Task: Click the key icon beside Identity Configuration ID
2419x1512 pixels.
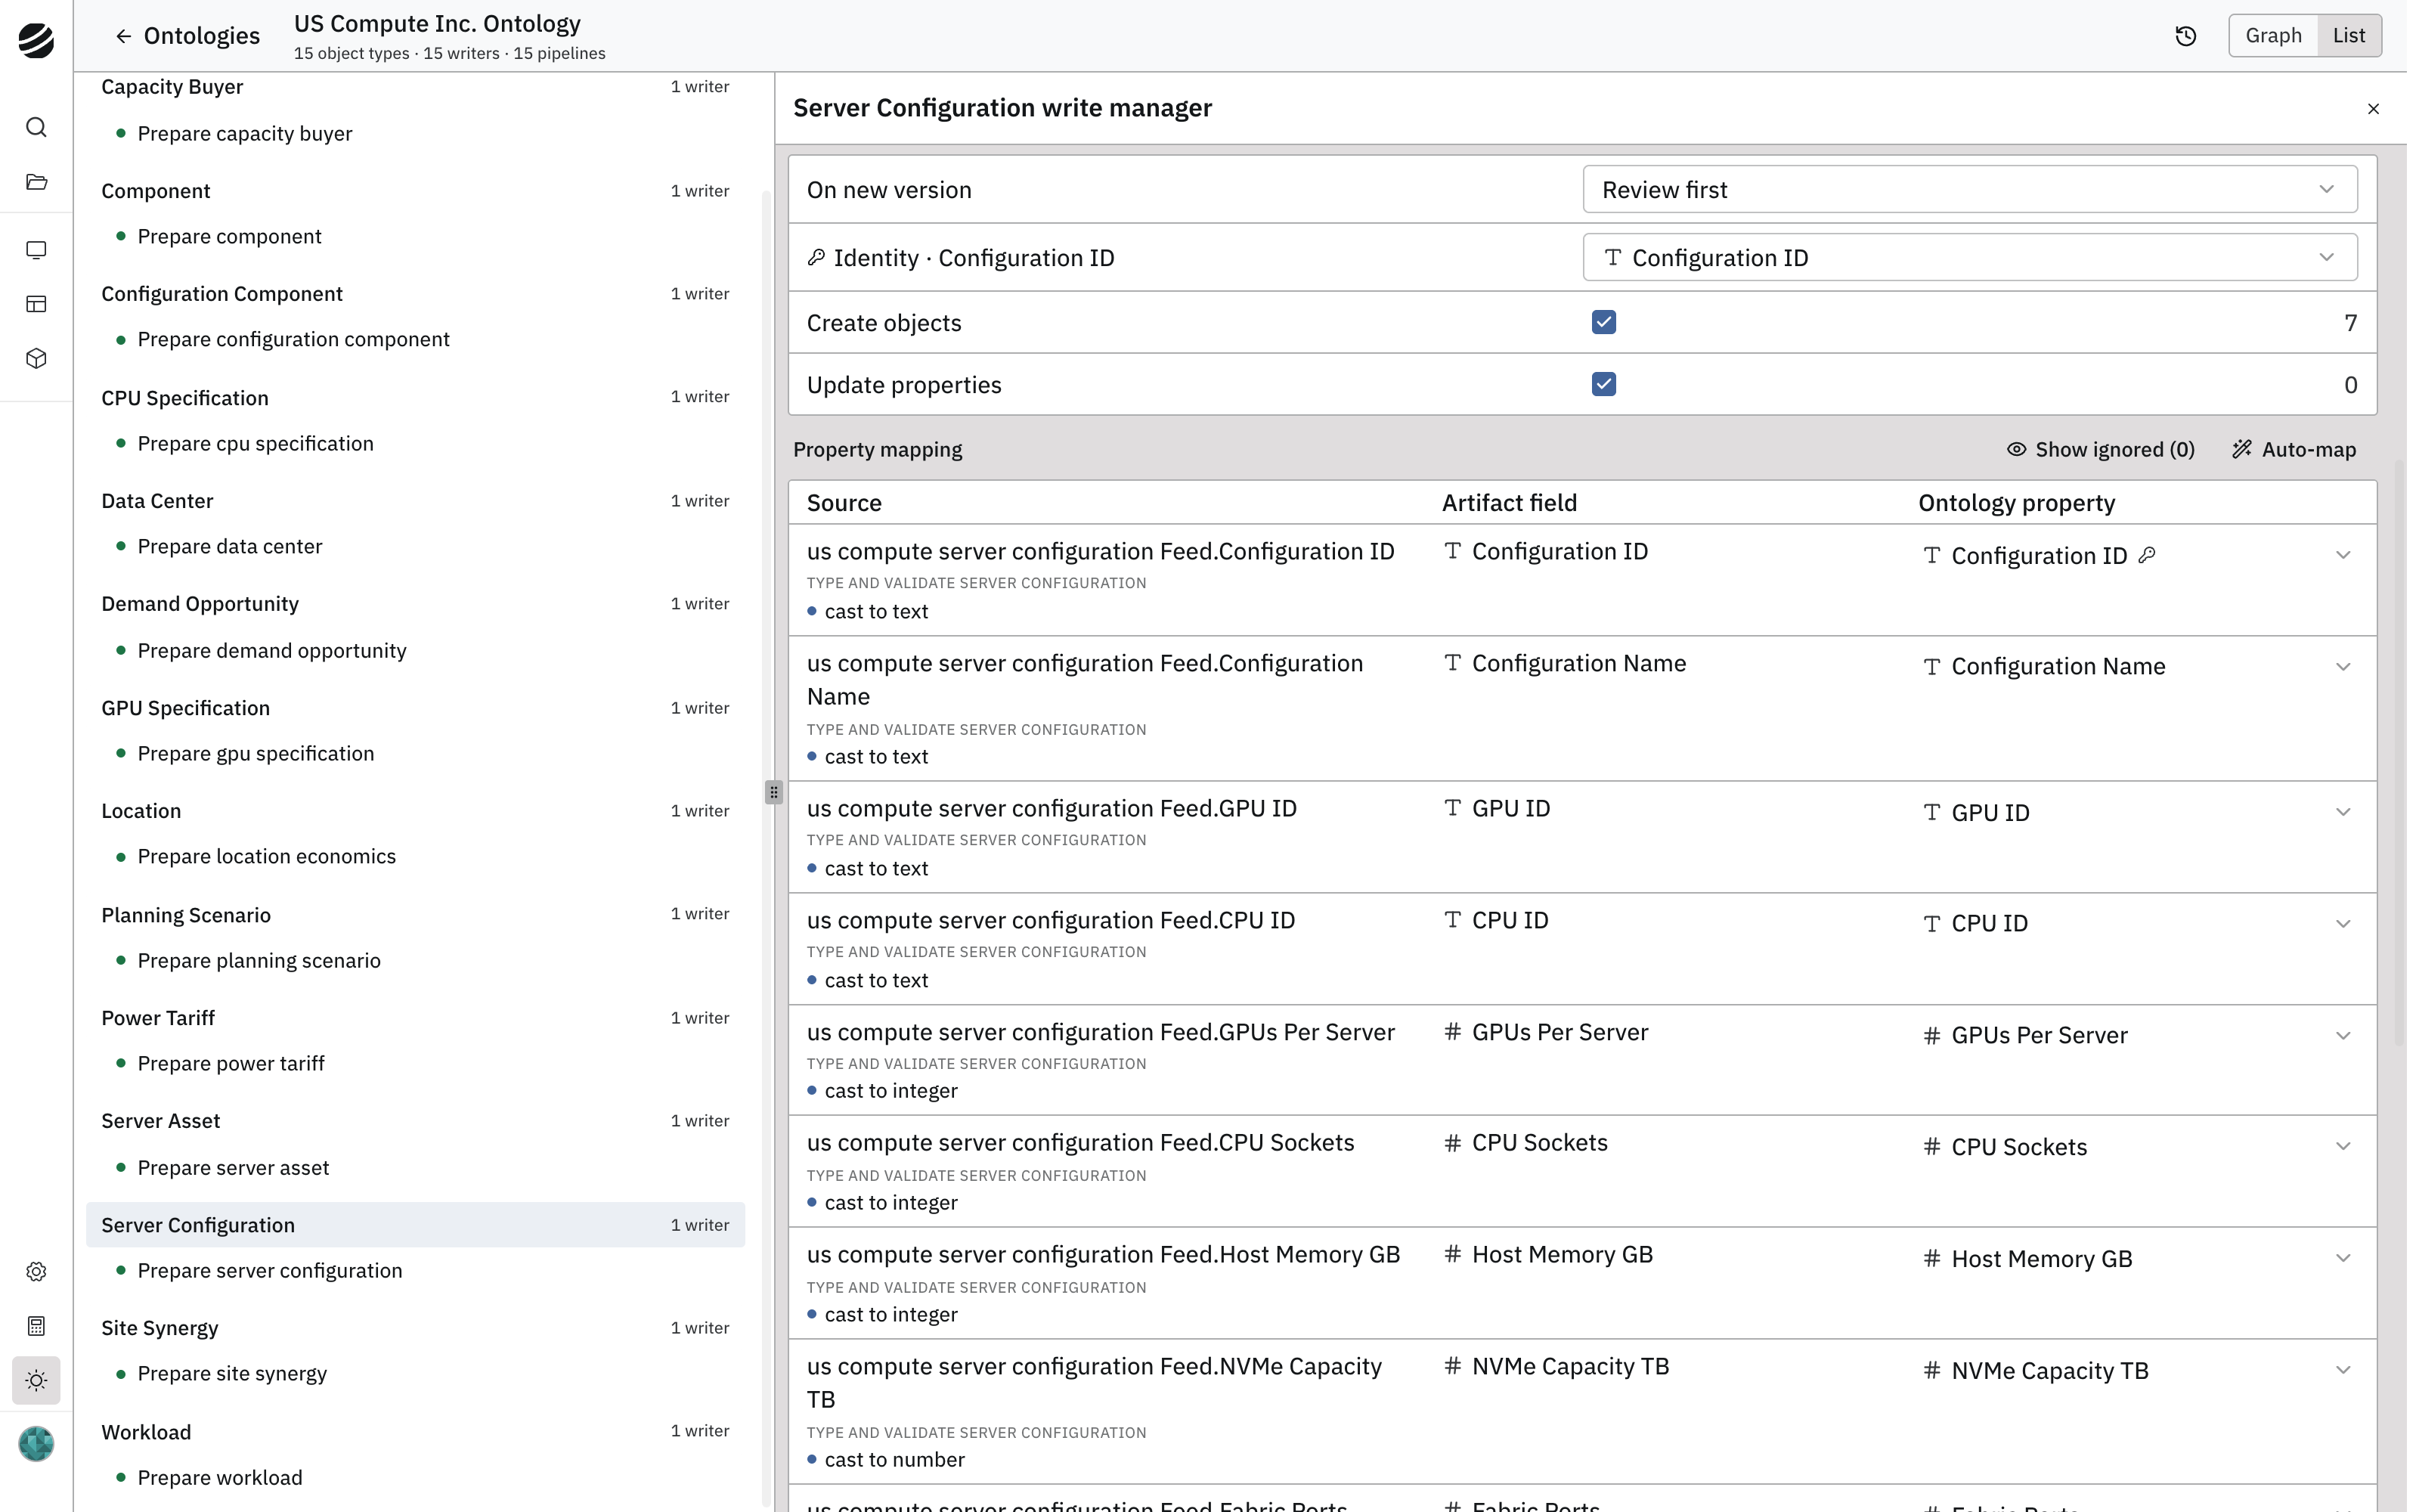Action: (x=816, y=257)
